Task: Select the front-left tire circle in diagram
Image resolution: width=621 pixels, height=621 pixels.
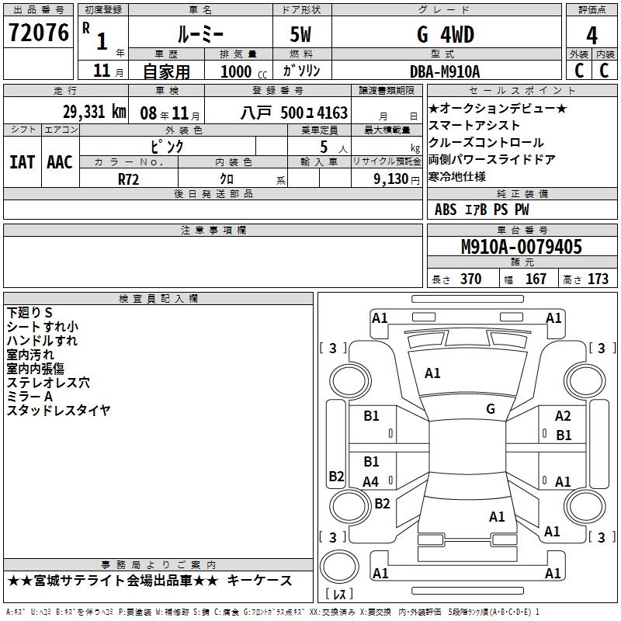Action: pos(350,379)
